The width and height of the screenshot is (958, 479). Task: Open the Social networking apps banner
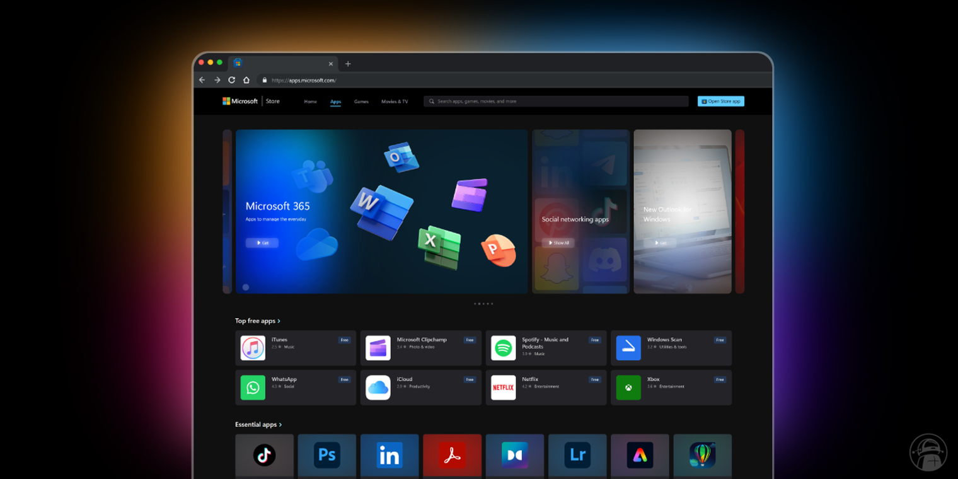point(580,212)
